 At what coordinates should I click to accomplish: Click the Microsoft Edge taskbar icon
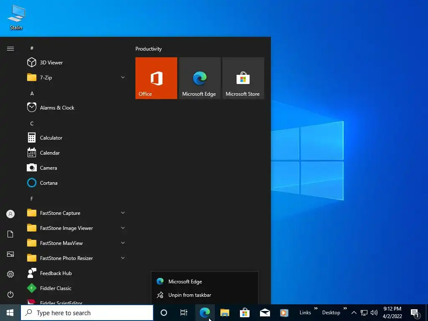click(x=205, y=313)
